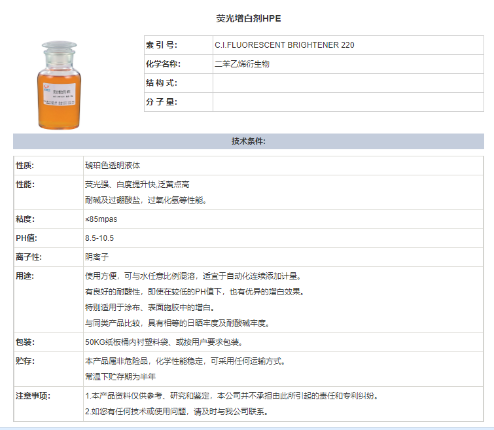Select the 性能 row label
The height and width of the screenshot is (430, 494).
(25, 185)
